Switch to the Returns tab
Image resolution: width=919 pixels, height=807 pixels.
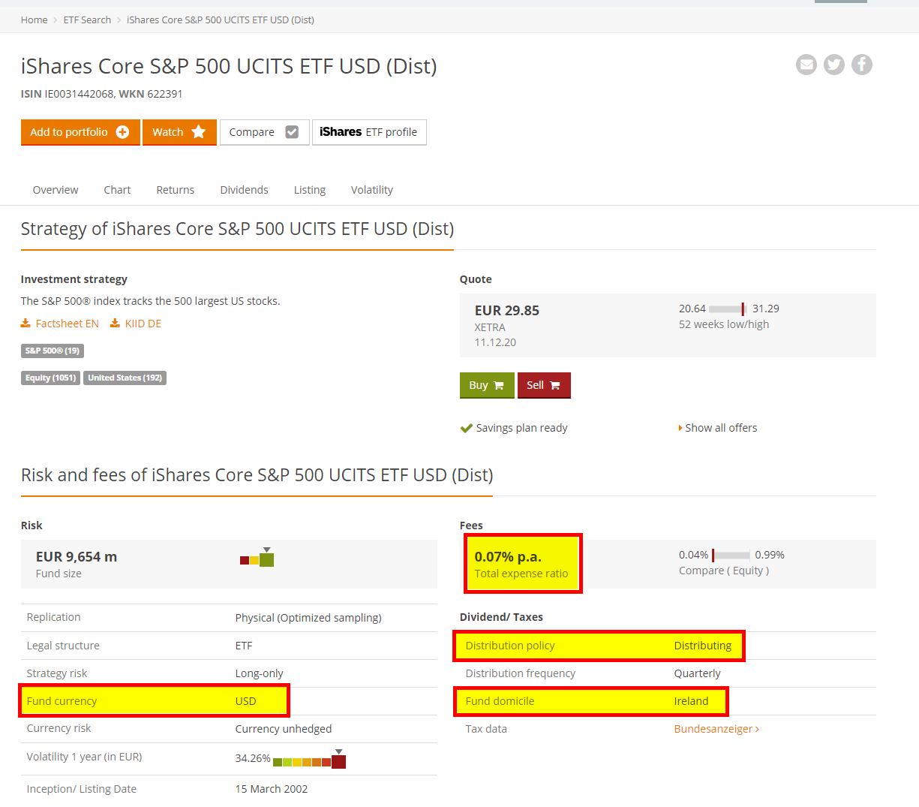(176, 190)
